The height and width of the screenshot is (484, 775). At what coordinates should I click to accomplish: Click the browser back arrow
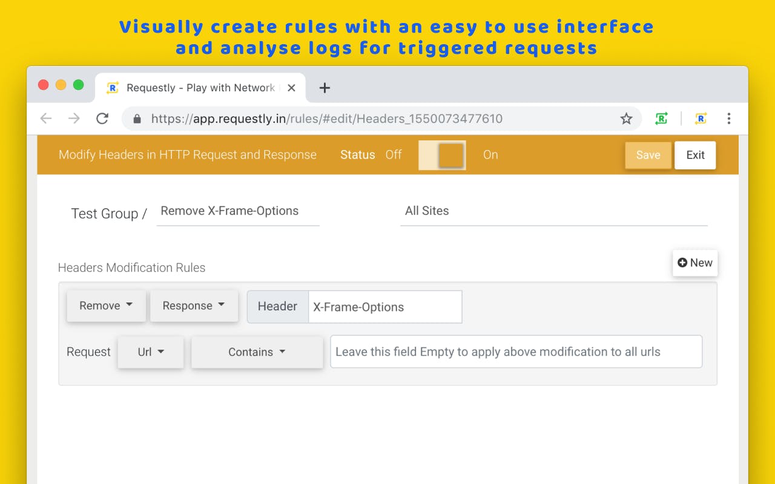coord(46,119)
